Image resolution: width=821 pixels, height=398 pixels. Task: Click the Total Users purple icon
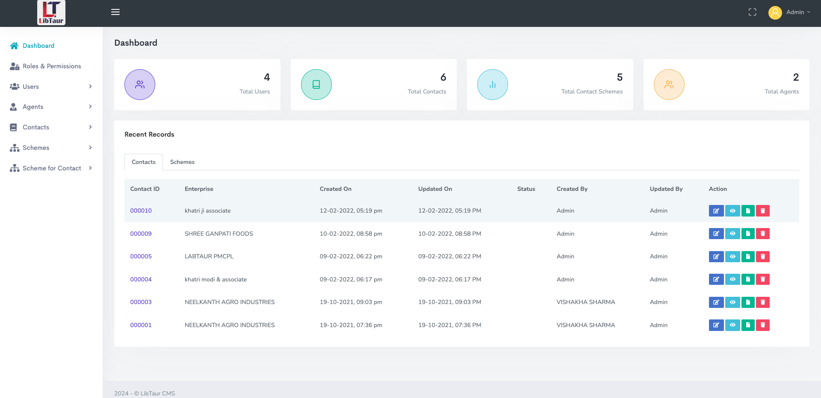[x=140, y=85]
